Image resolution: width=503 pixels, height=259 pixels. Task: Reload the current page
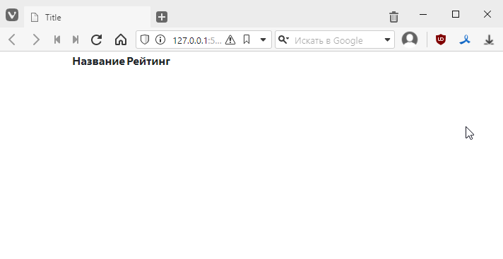tap(96, 40)
